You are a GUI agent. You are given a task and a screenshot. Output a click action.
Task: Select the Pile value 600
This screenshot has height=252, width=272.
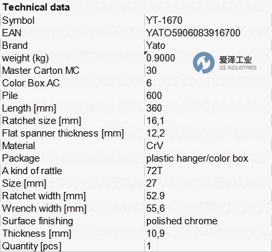[154, 96]
